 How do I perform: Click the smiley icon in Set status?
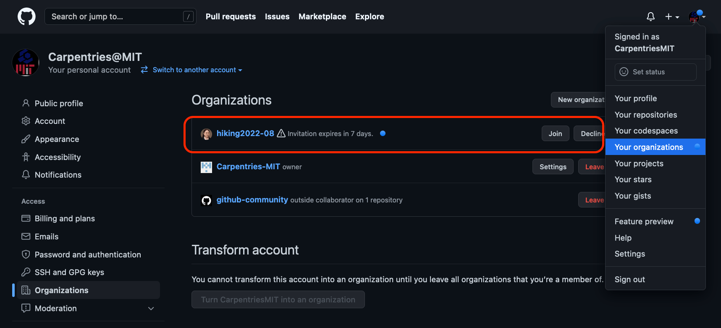pos(624,72)
